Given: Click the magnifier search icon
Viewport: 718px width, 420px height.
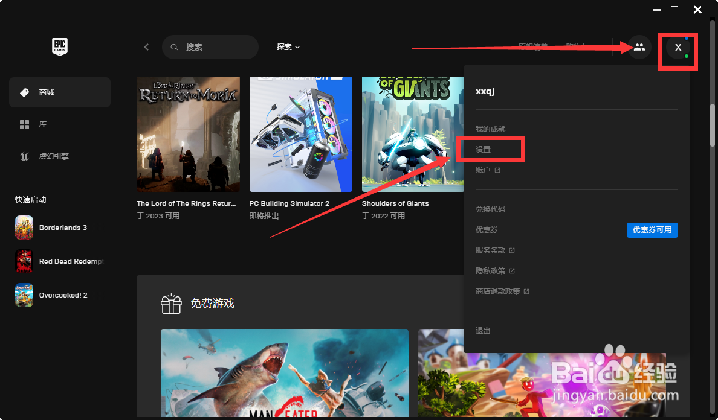Looking at the screenshot, I should click(175, 47).
